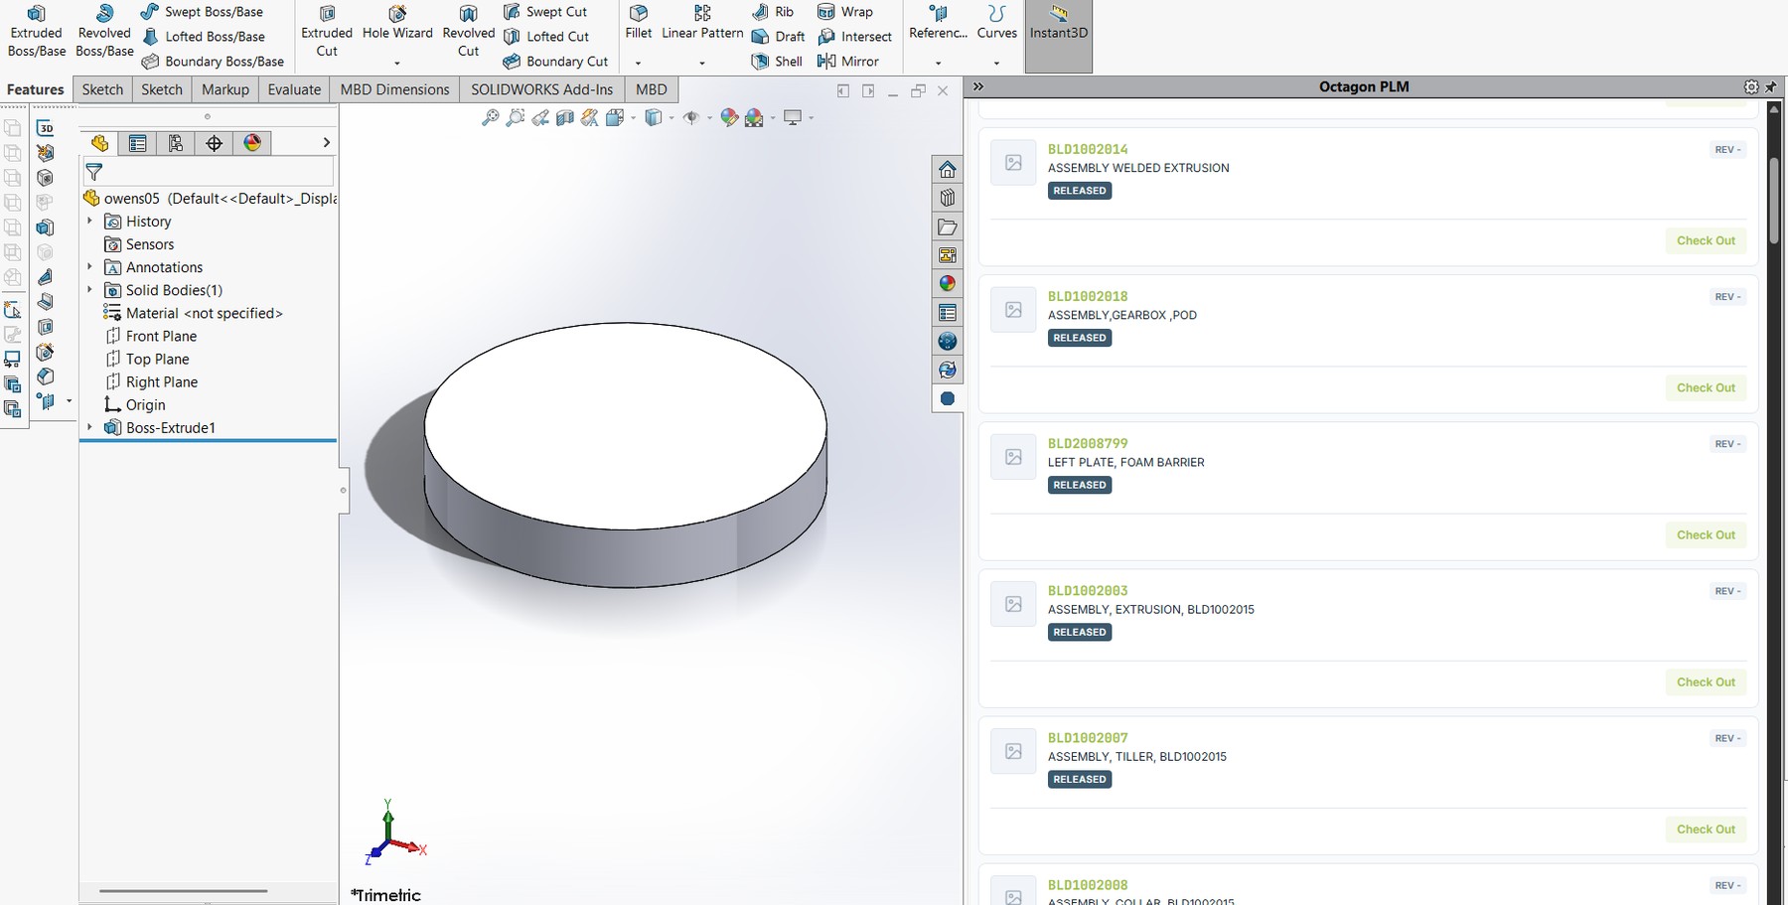This screenshot has width=1788, height=905.
Task: Open Linear Pattern dropdown arrow
Action: (702, 64)
